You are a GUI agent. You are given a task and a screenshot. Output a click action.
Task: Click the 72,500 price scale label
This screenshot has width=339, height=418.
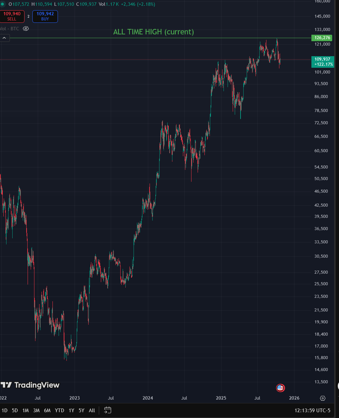[x=321, y=123]
